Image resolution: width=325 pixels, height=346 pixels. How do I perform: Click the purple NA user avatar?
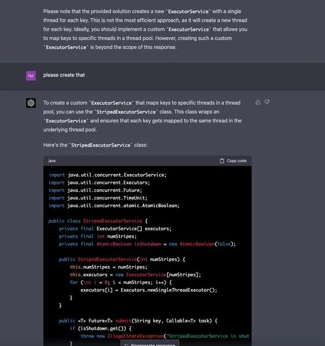tap(31, 76)
